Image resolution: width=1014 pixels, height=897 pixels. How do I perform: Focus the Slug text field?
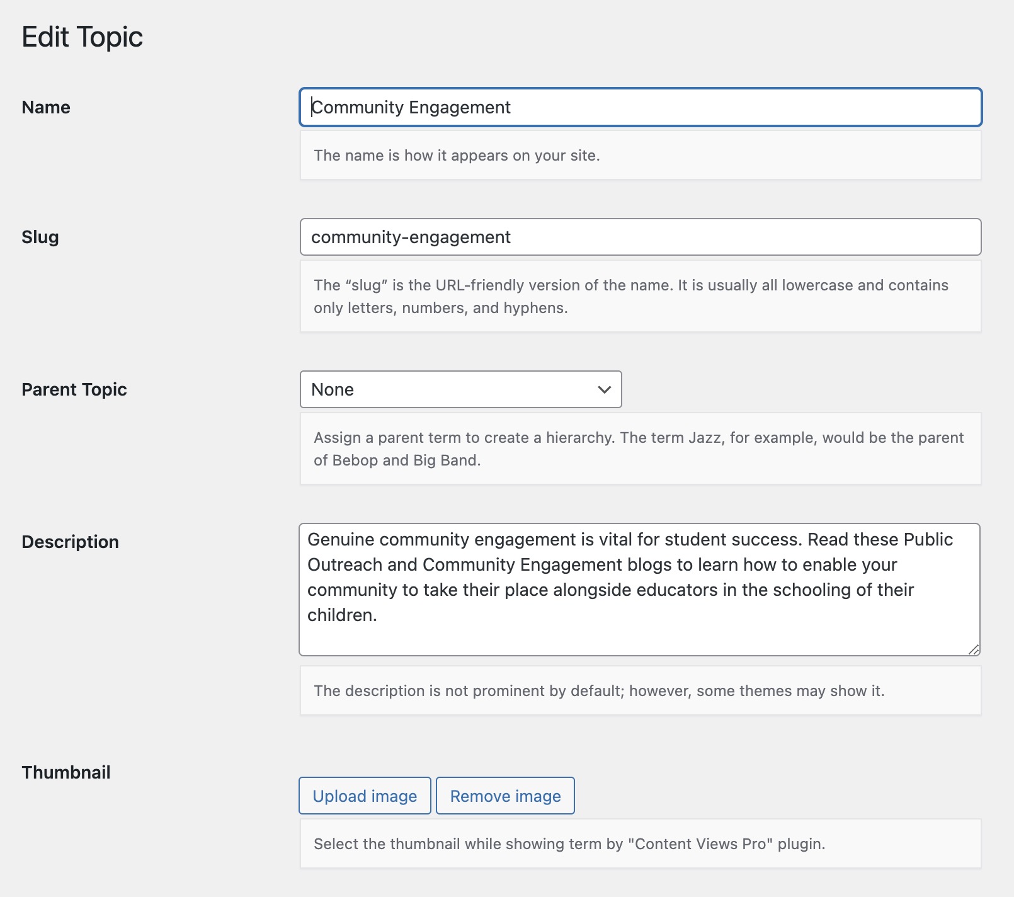tap(640, 237)
